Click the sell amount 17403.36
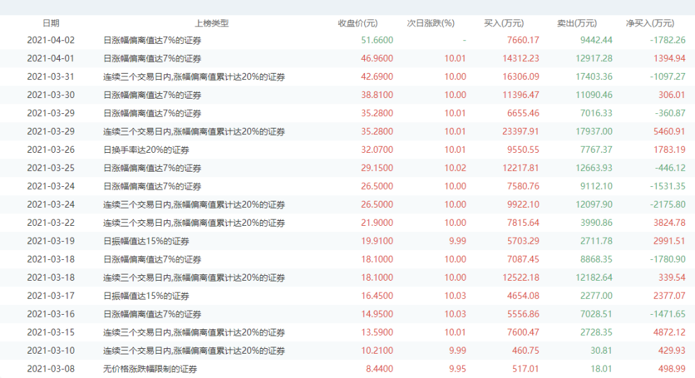The width and height of the screenshot is (695, 378). point(594,76)
